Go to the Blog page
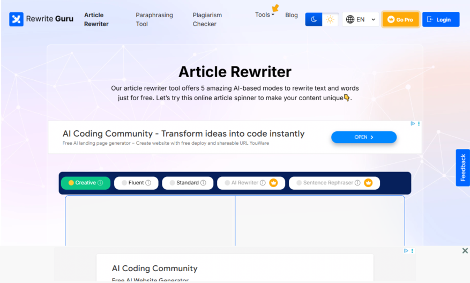Image resolution: width=470 pixels, height=283 pixels. (292, 15)
